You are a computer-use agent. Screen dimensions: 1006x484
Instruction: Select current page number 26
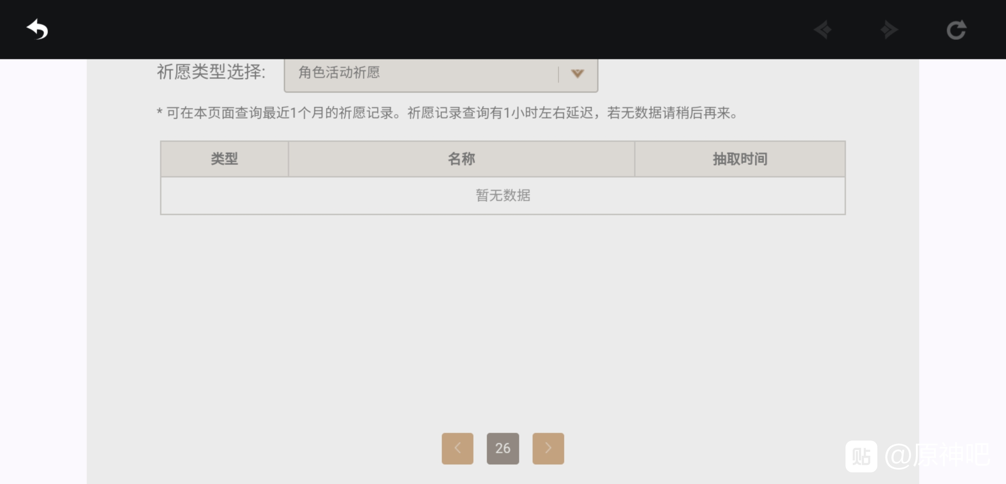(x=503, y=448)
